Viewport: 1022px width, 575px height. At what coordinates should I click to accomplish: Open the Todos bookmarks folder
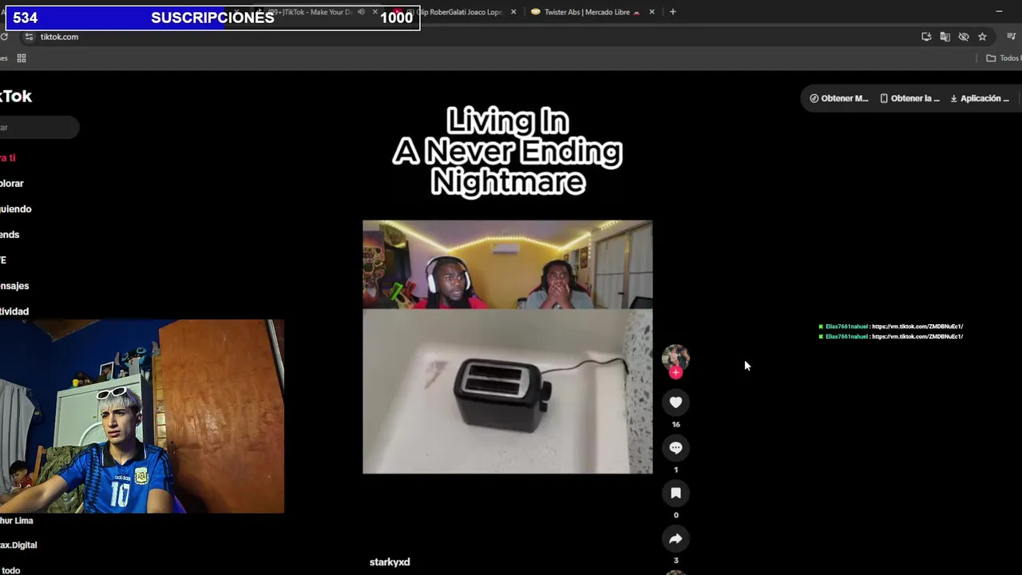pos(1004,58)
